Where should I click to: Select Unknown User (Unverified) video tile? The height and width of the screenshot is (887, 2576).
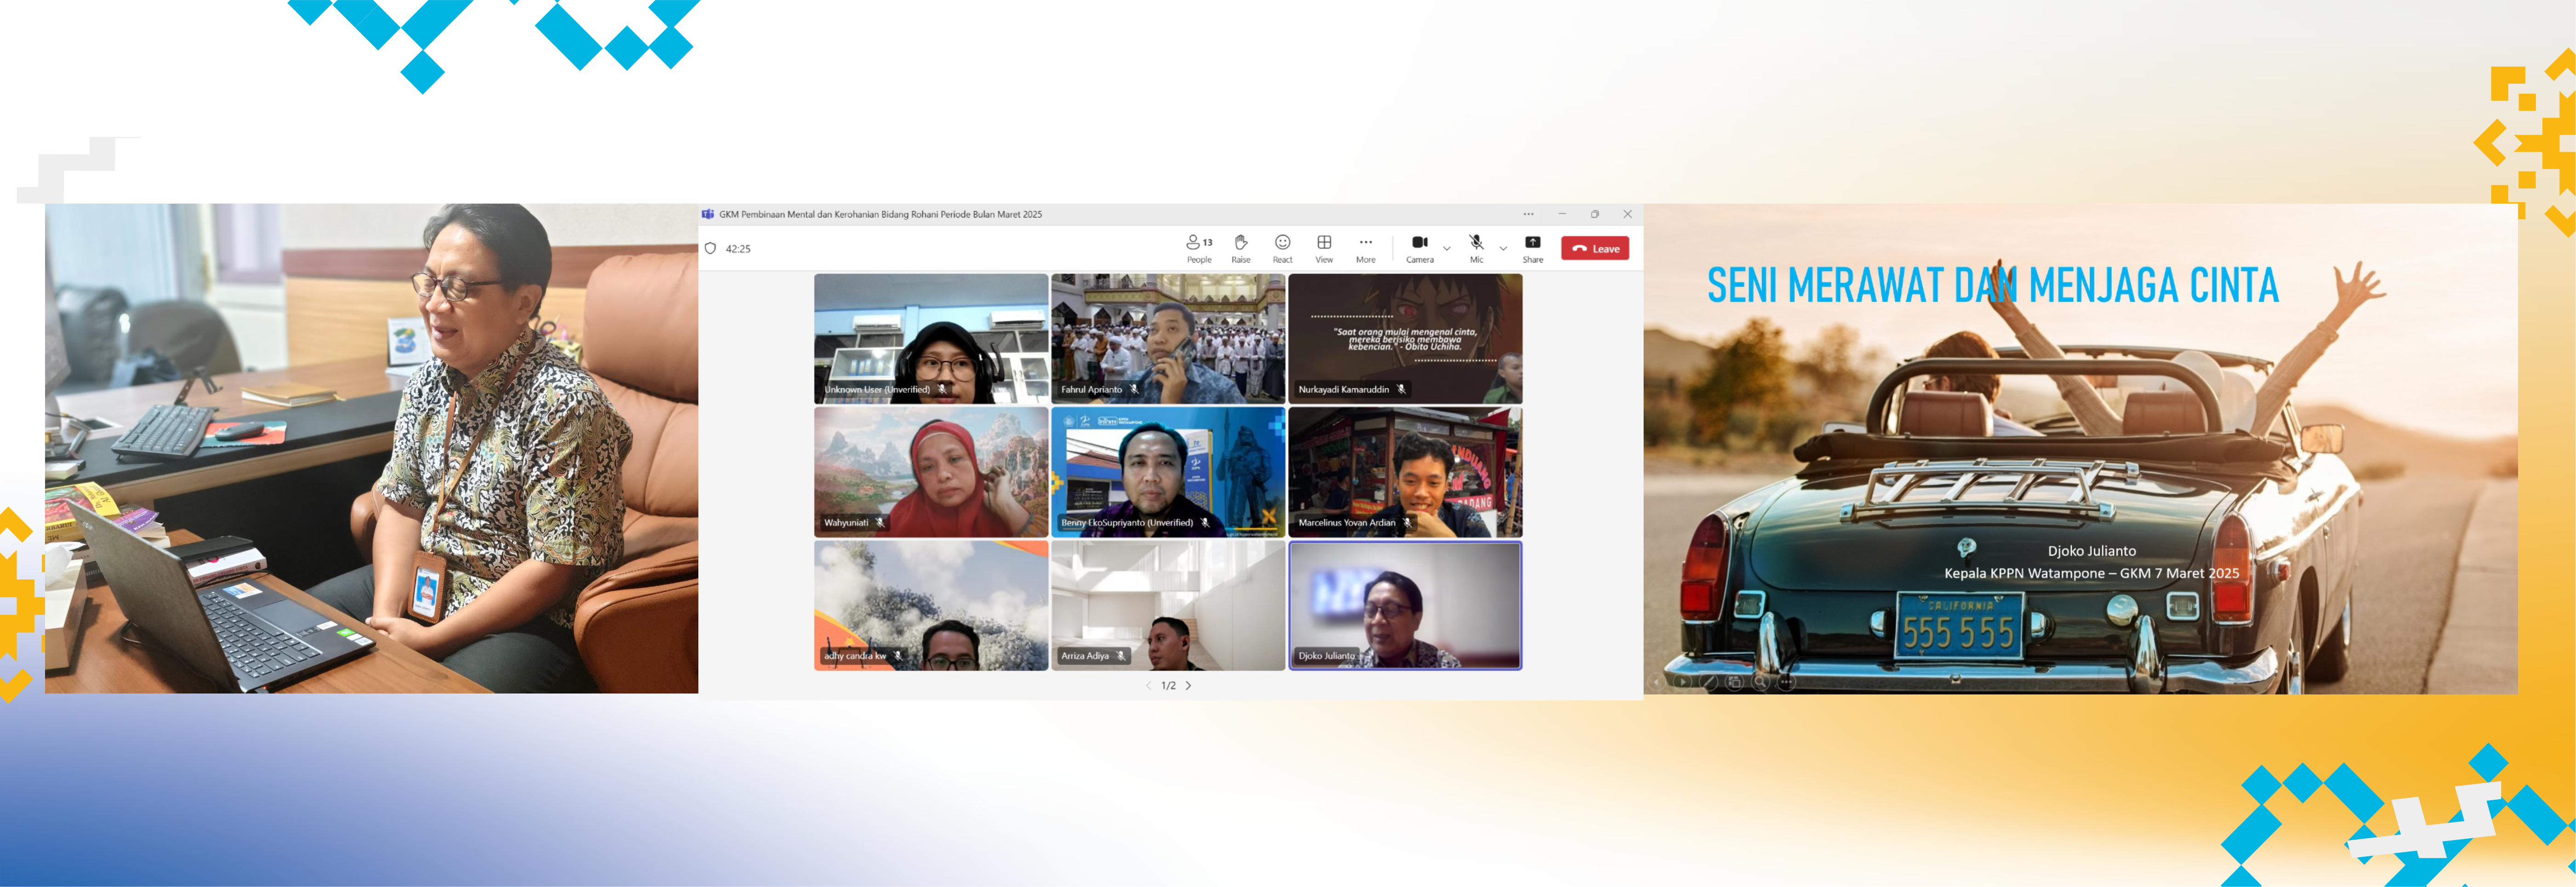click(931, 339)
